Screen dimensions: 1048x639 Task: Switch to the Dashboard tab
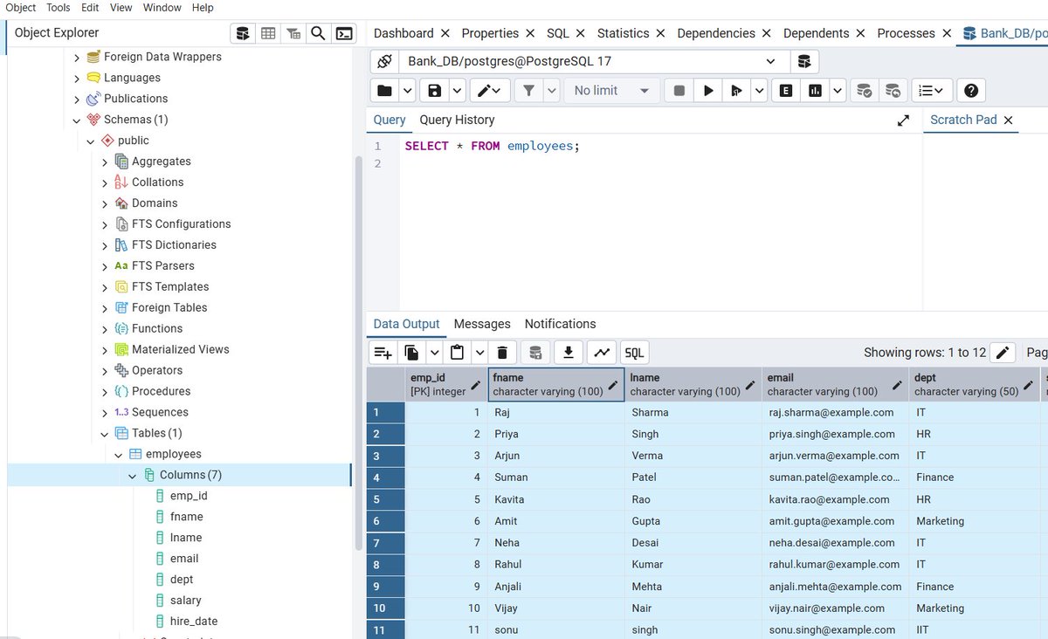403,33
